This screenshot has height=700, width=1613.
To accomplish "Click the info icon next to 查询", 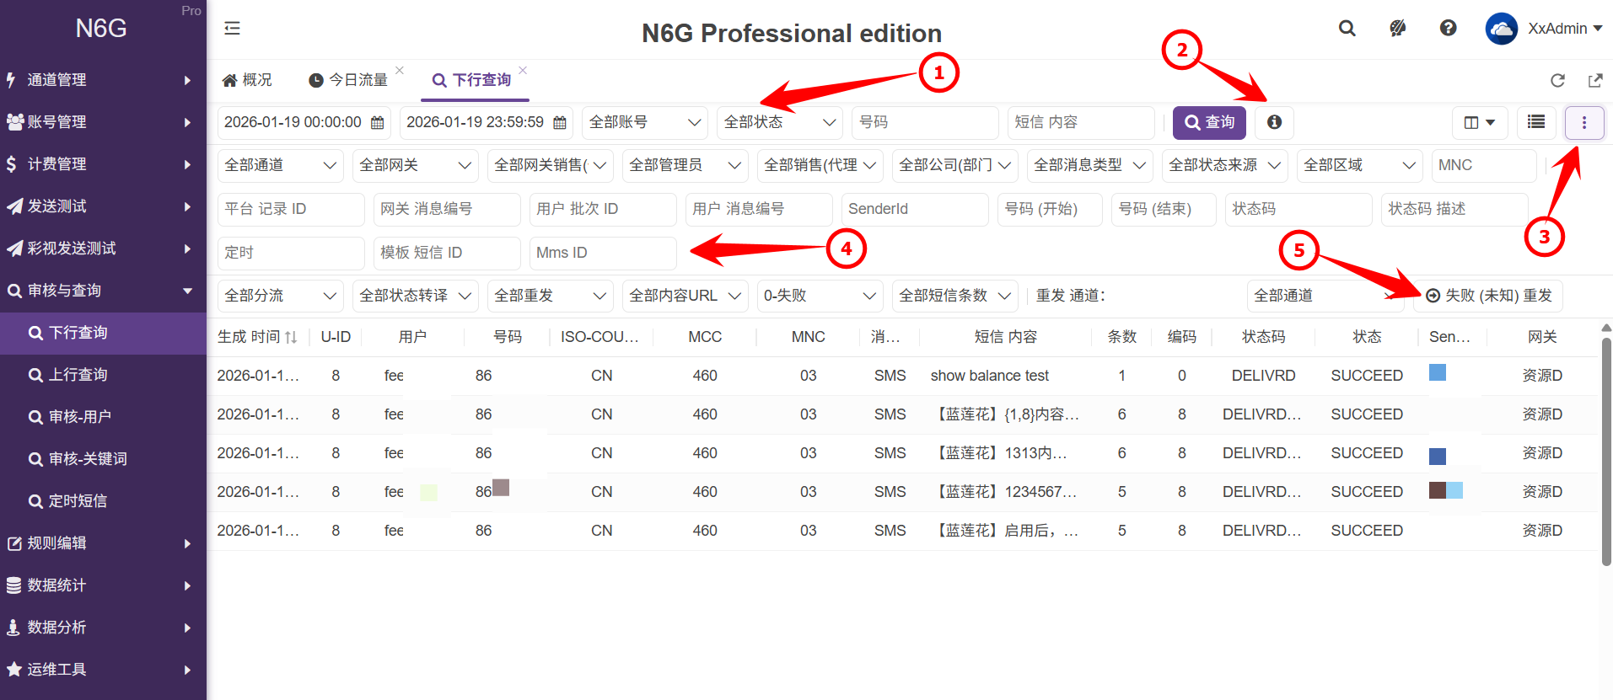I will 1274,122.
